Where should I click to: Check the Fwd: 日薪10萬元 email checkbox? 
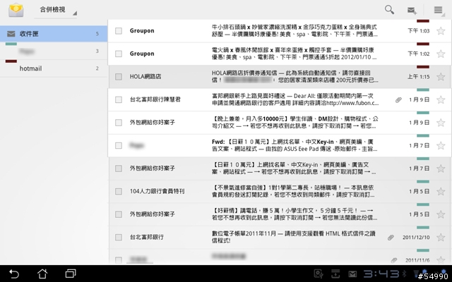pyautogui.click(x=119, y=146)
